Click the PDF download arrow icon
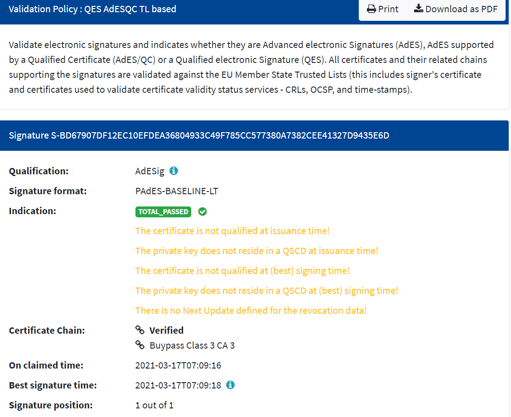This screenshot has height=417, width=511. tap(419, 9)
